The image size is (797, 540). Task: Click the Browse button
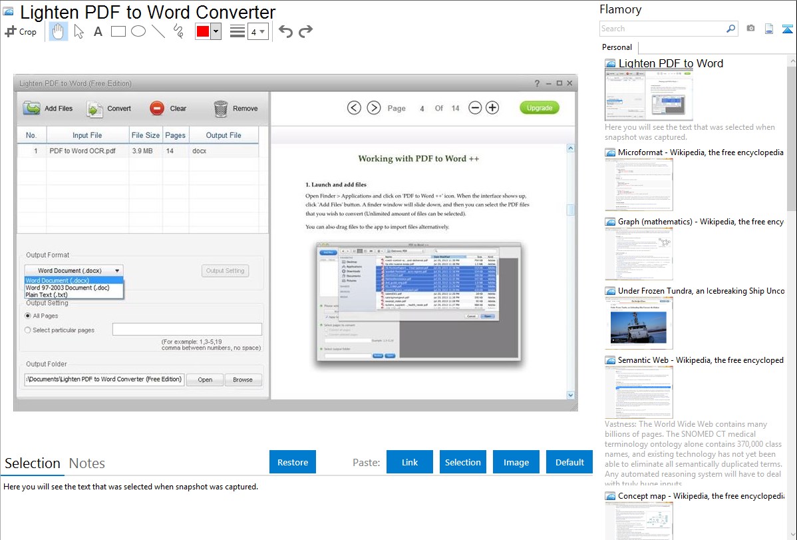pyautogui.click(x=242, y=380)
